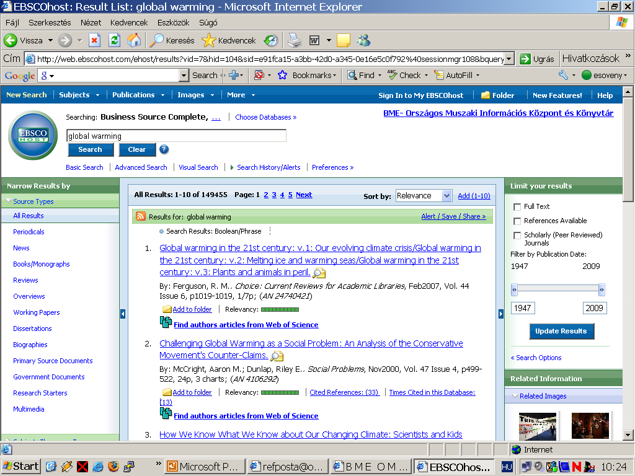
Task: Click the Update Results button
Action: (x=561, y=331)
